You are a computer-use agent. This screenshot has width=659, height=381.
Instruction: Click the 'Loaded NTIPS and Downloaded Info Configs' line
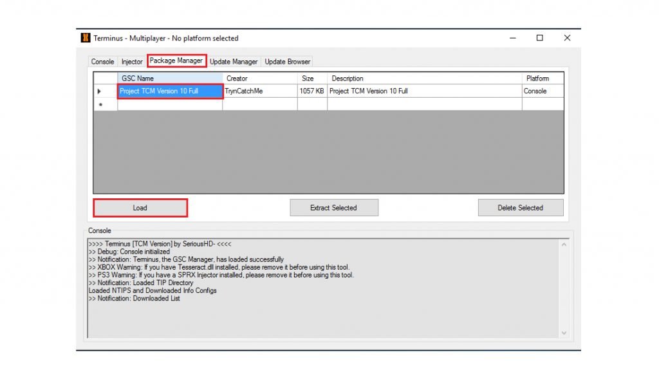(153, 291)
